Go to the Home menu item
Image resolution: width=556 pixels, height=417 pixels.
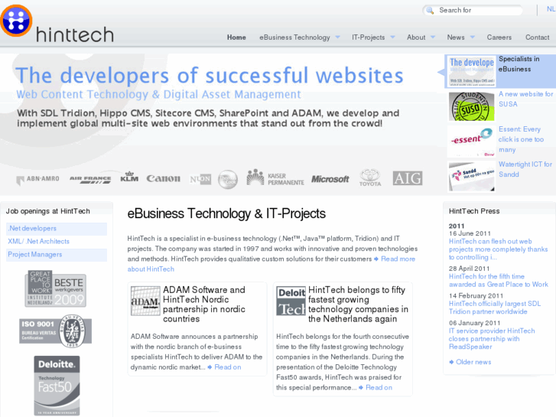point(236,37)
